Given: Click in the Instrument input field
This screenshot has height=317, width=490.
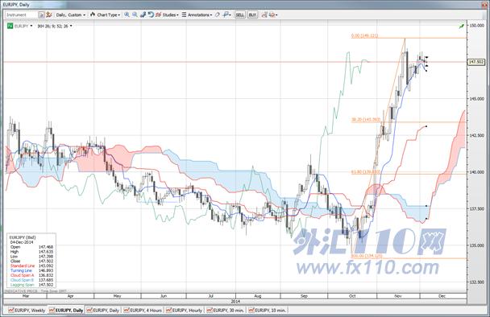Looking at the screenshot, I should tap(21, 14).
